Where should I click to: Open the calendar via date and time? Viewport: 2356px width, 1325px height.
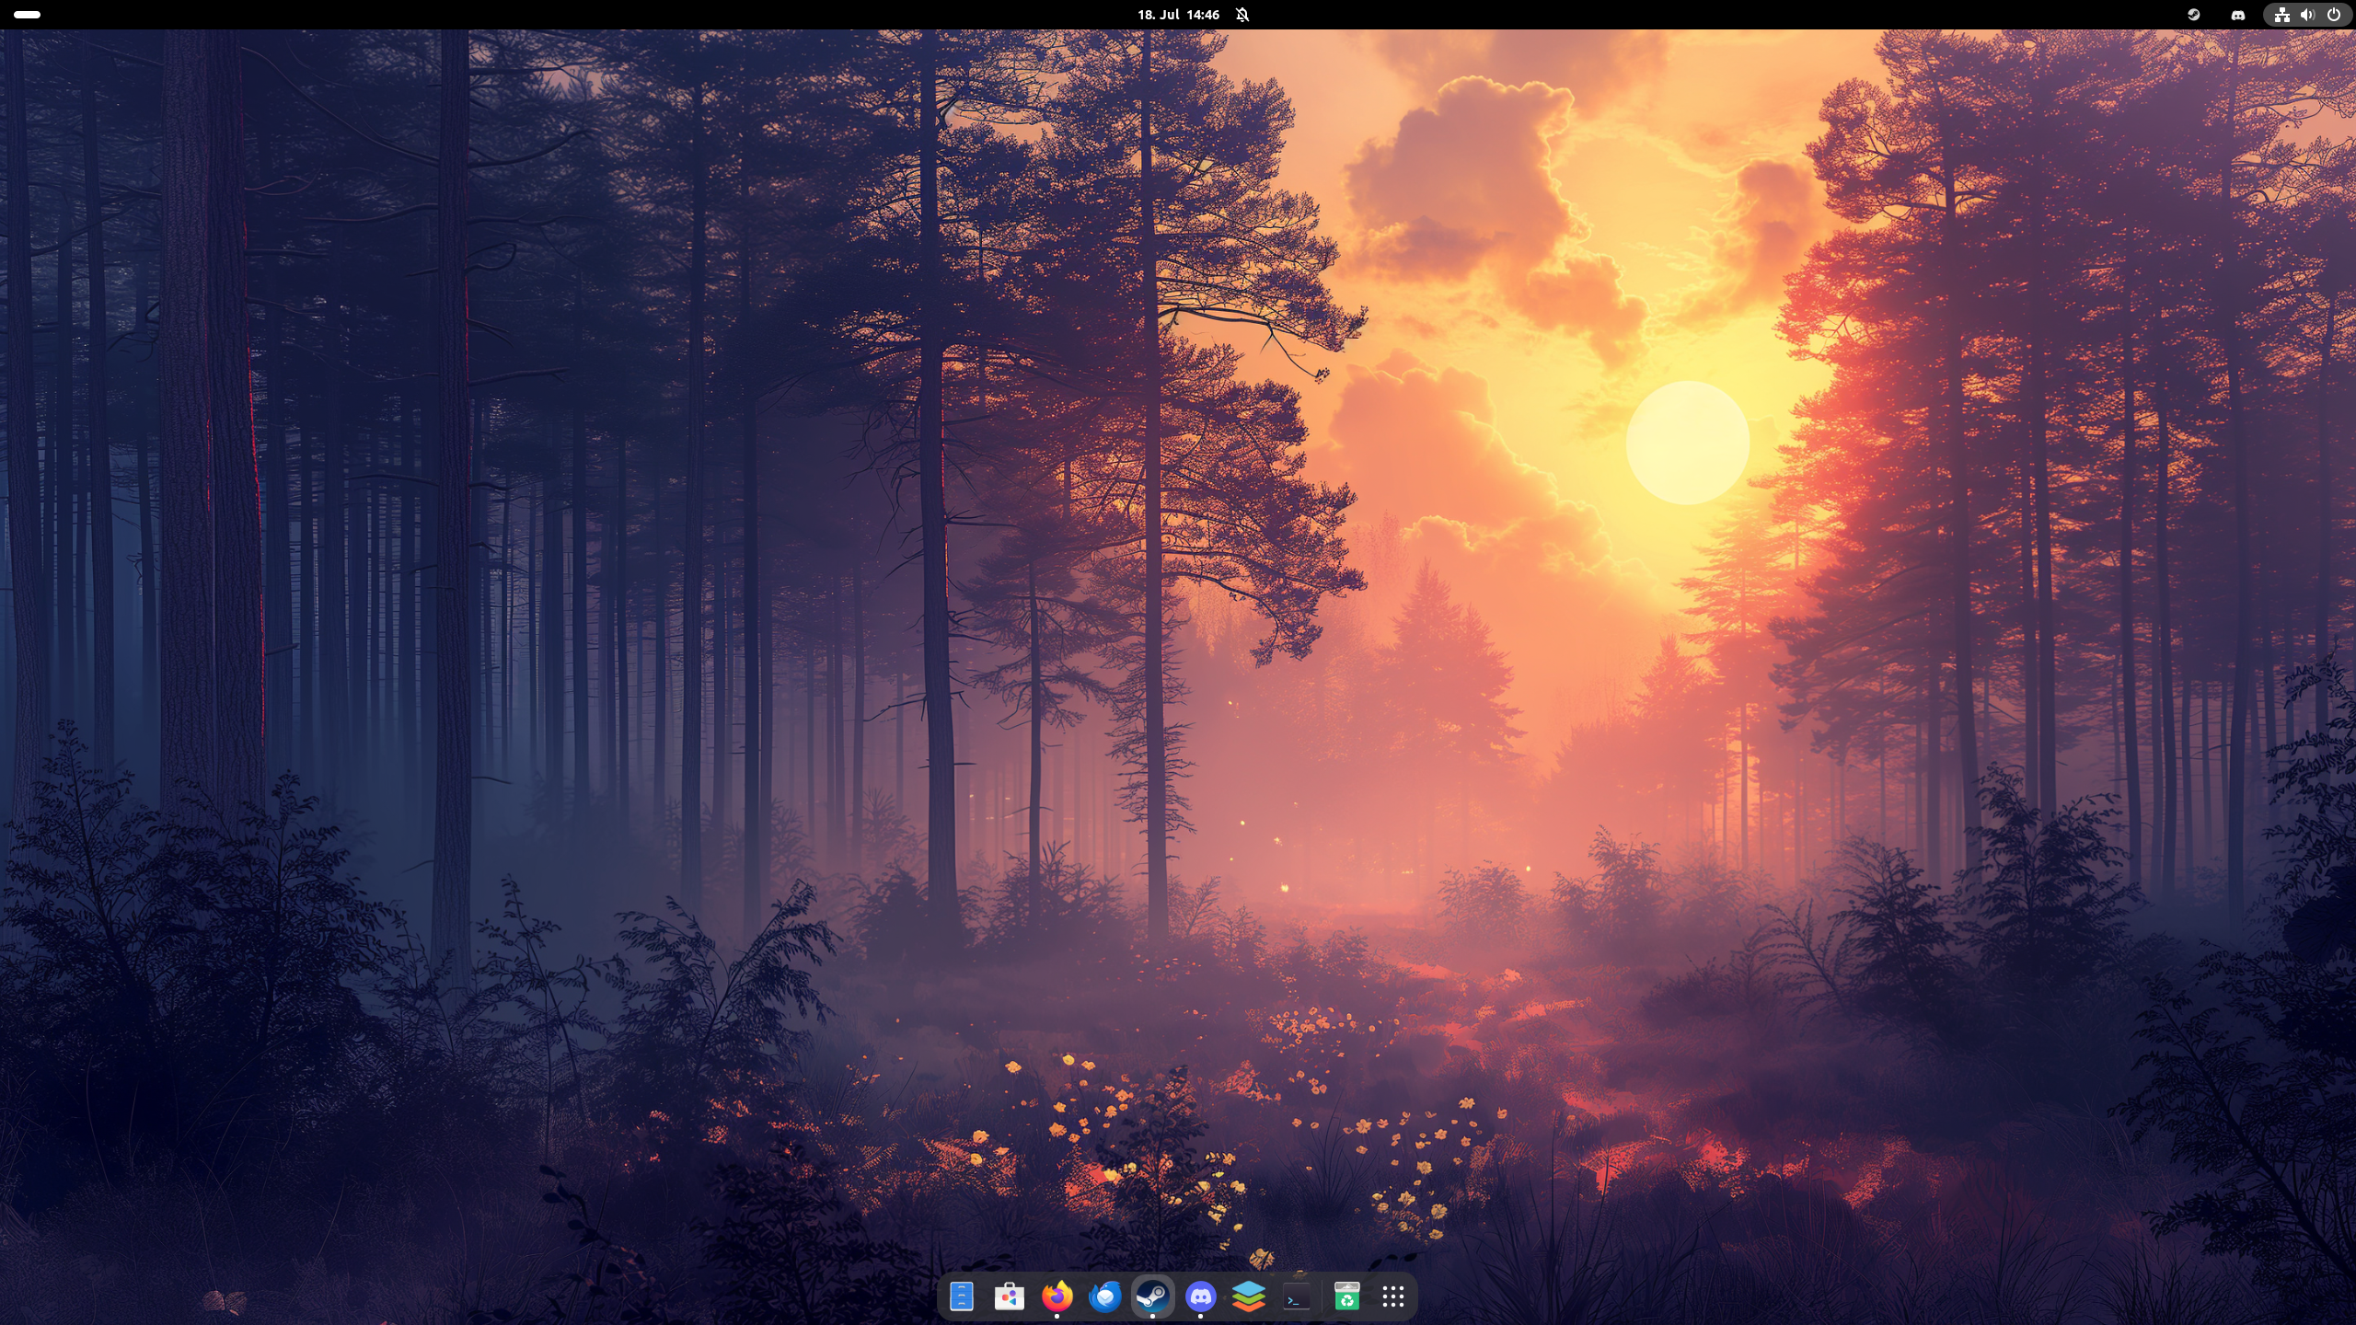[x=1178, y=15]
